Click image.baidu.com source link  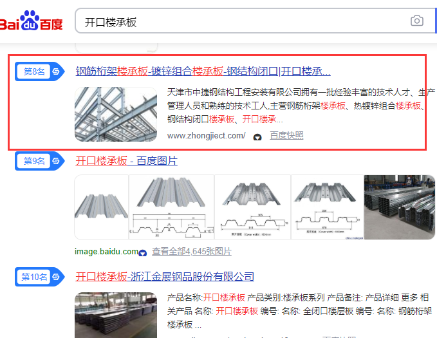point(106,252)
